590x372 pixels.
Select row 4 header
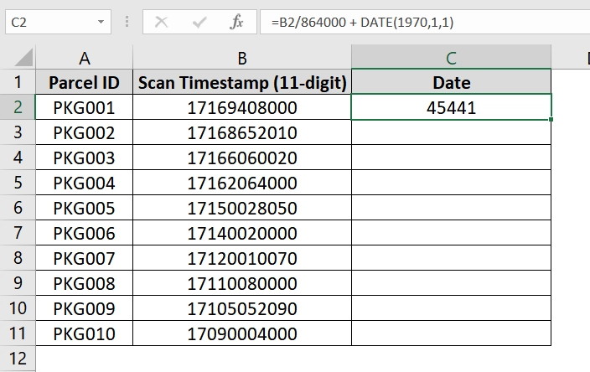pyautogui.click(x=18, y=158)
